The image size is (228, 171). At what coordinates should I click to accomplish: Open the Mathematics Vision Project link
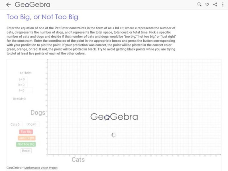point(41,168)
